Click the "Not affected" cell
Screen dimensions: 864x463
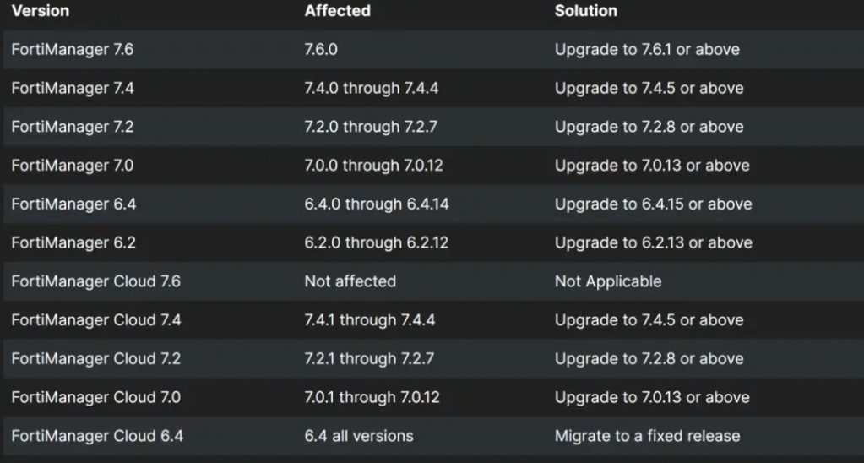350,281
